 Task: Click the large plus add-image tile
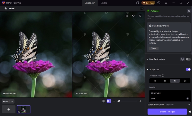click(x=9, y=109)
